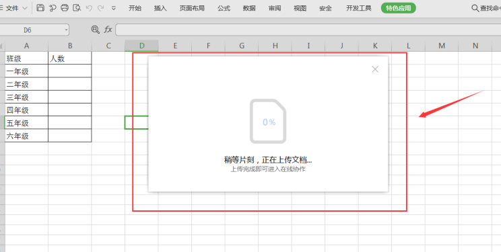Click the empty 人数 cell beside 六年级
Viewport: 501px width, 252px height.
[70, 136]
